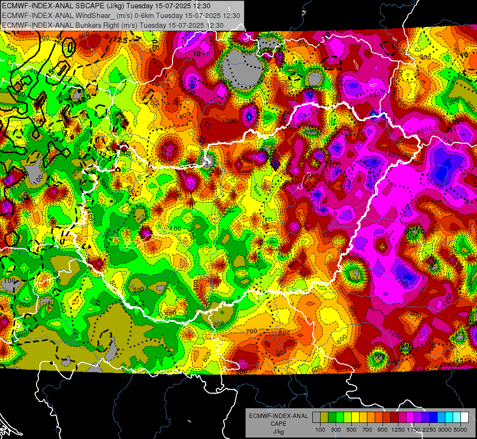
Task: Click the legend value 300
Action: point(336,430)
